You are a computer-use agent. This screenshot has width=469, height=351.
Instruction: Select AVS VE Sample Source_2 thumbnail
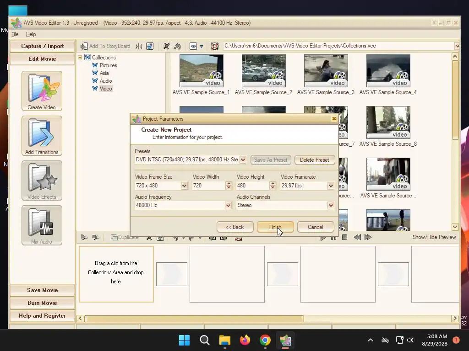tap(263, 71)
